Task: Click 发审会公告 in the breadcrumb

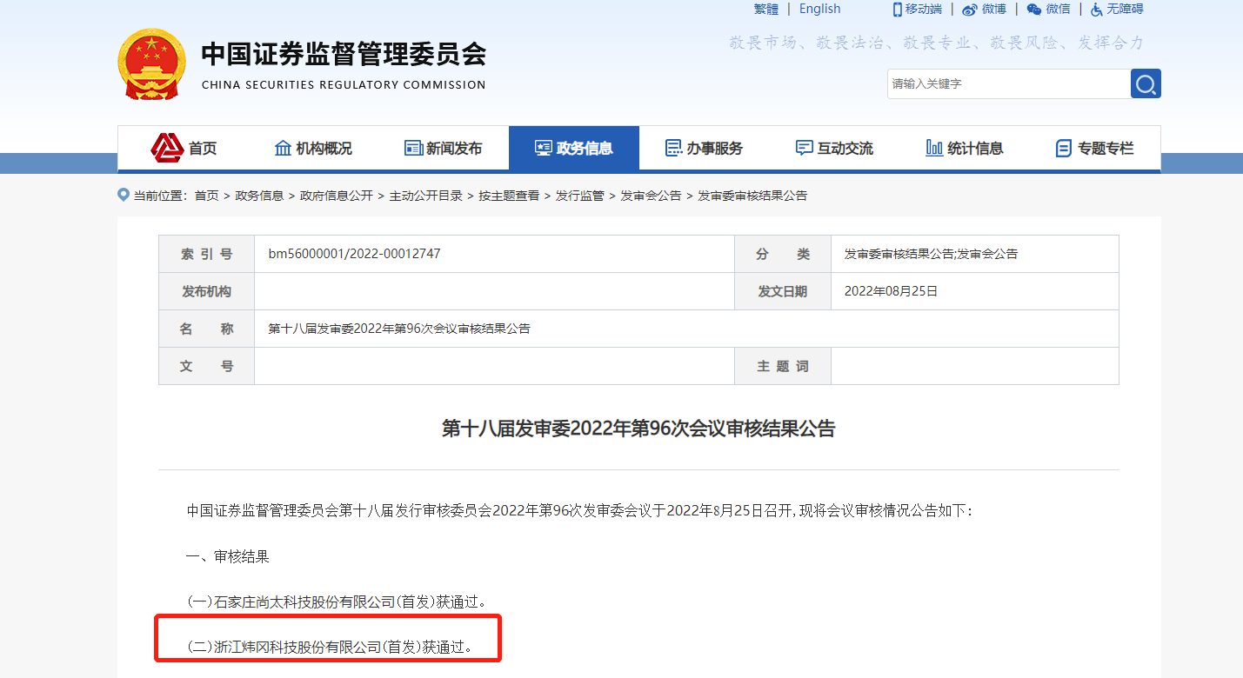Action: click(651, 196)
